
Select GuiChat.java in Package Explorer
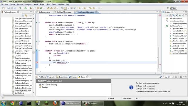(19, 93)
